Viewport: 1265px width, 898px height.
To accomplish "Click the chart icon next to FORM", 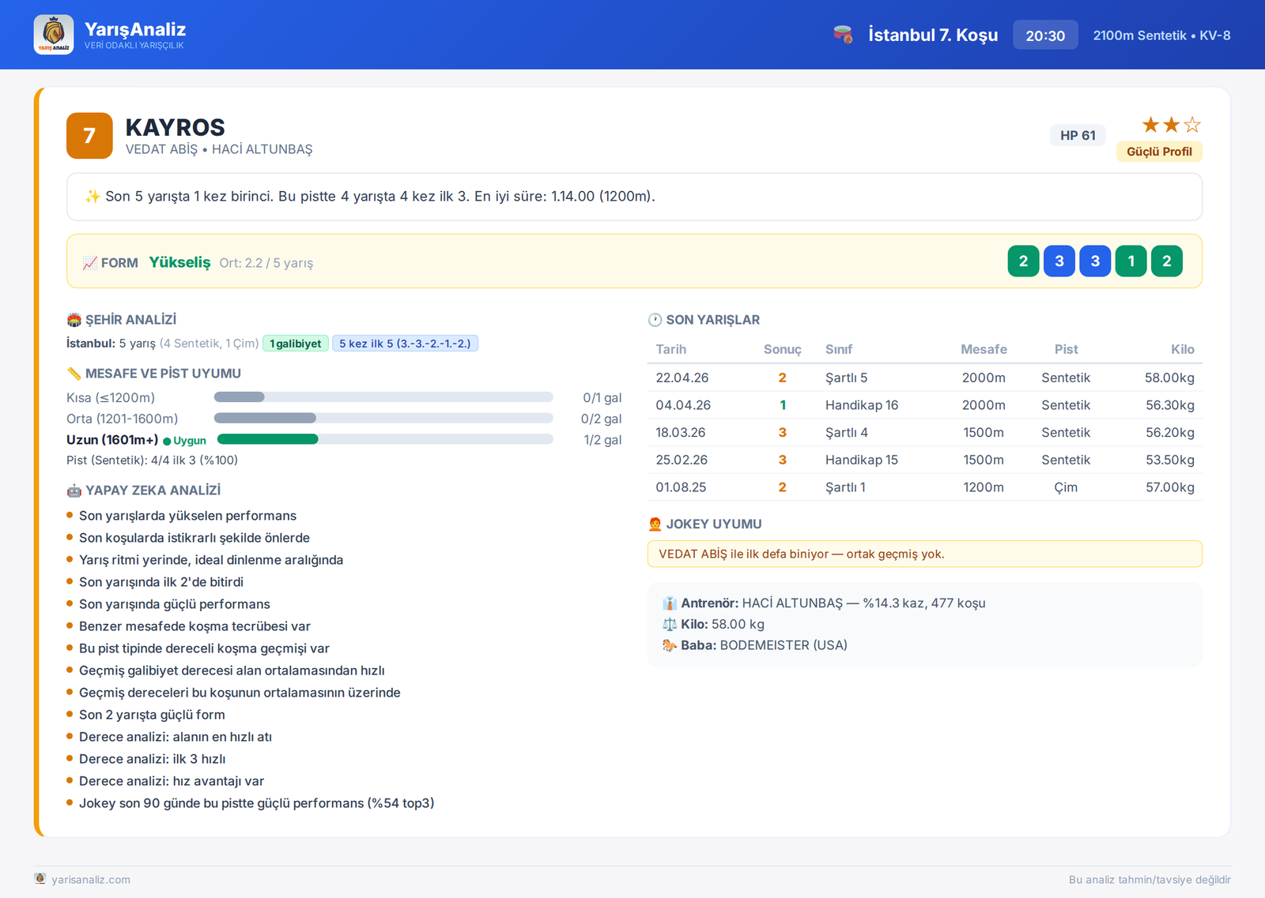I will point(90,263).
